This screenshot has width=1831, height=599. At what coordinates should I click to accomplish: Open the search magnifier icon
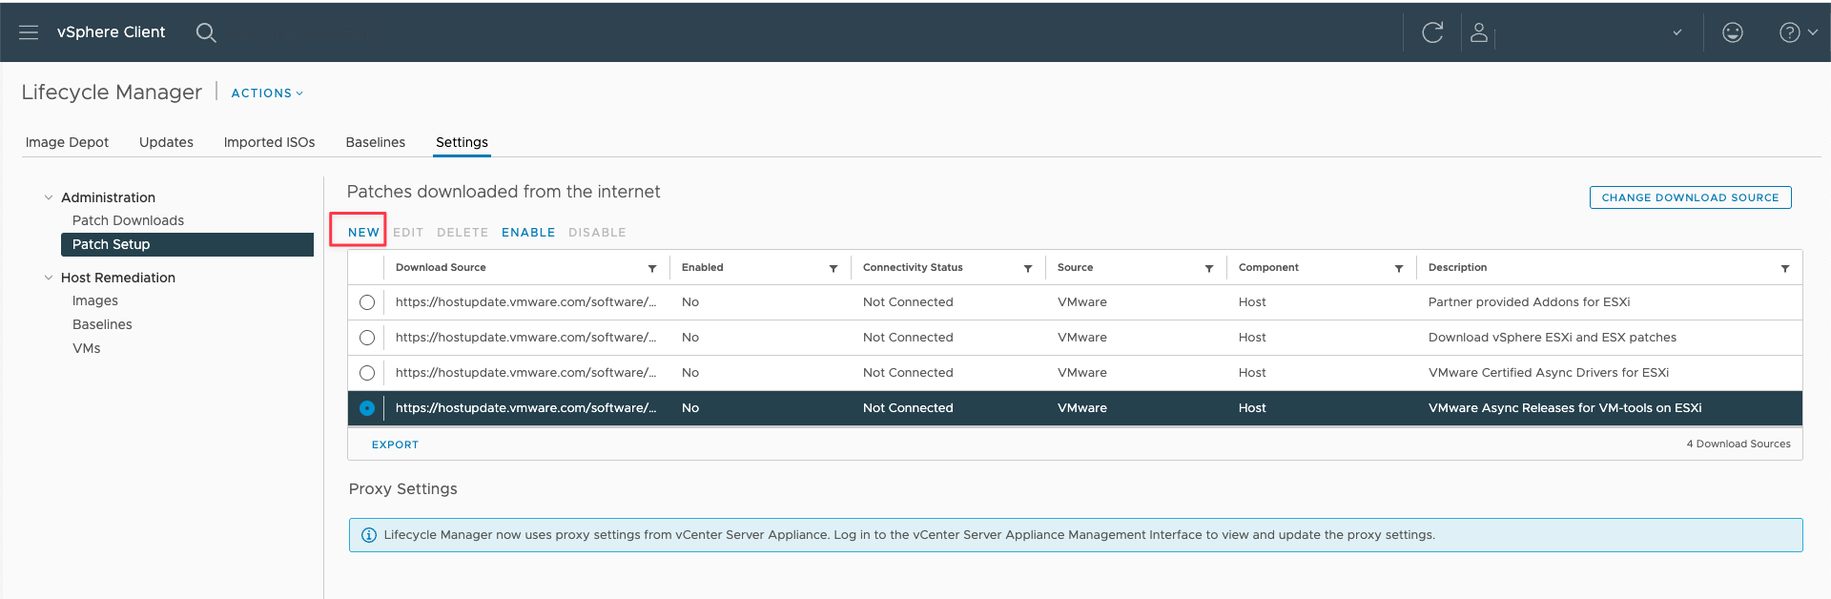coord(206,32)
